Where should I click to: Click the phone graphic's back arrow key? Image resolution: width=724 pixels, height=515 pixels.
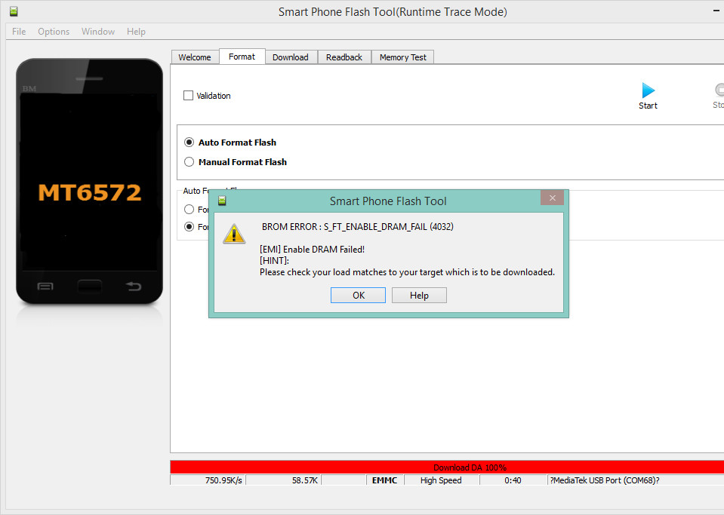[134, 287]
